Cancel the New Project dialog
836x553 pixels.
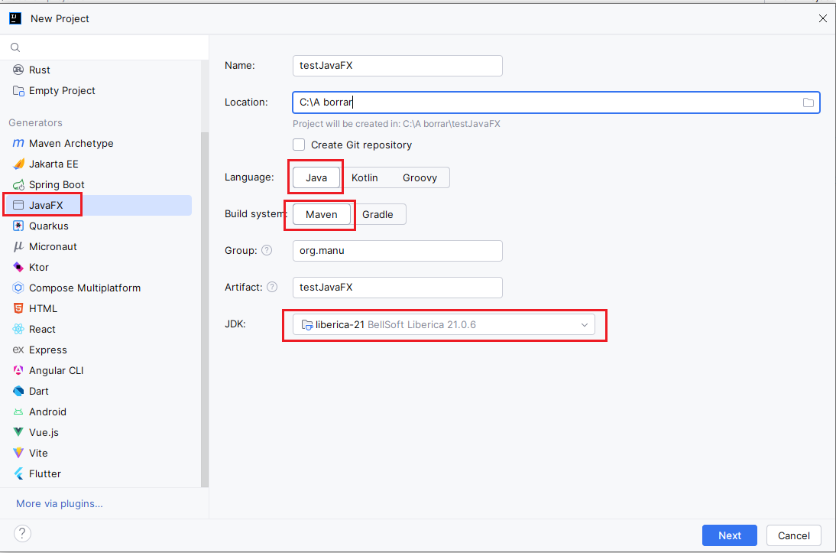793,535
